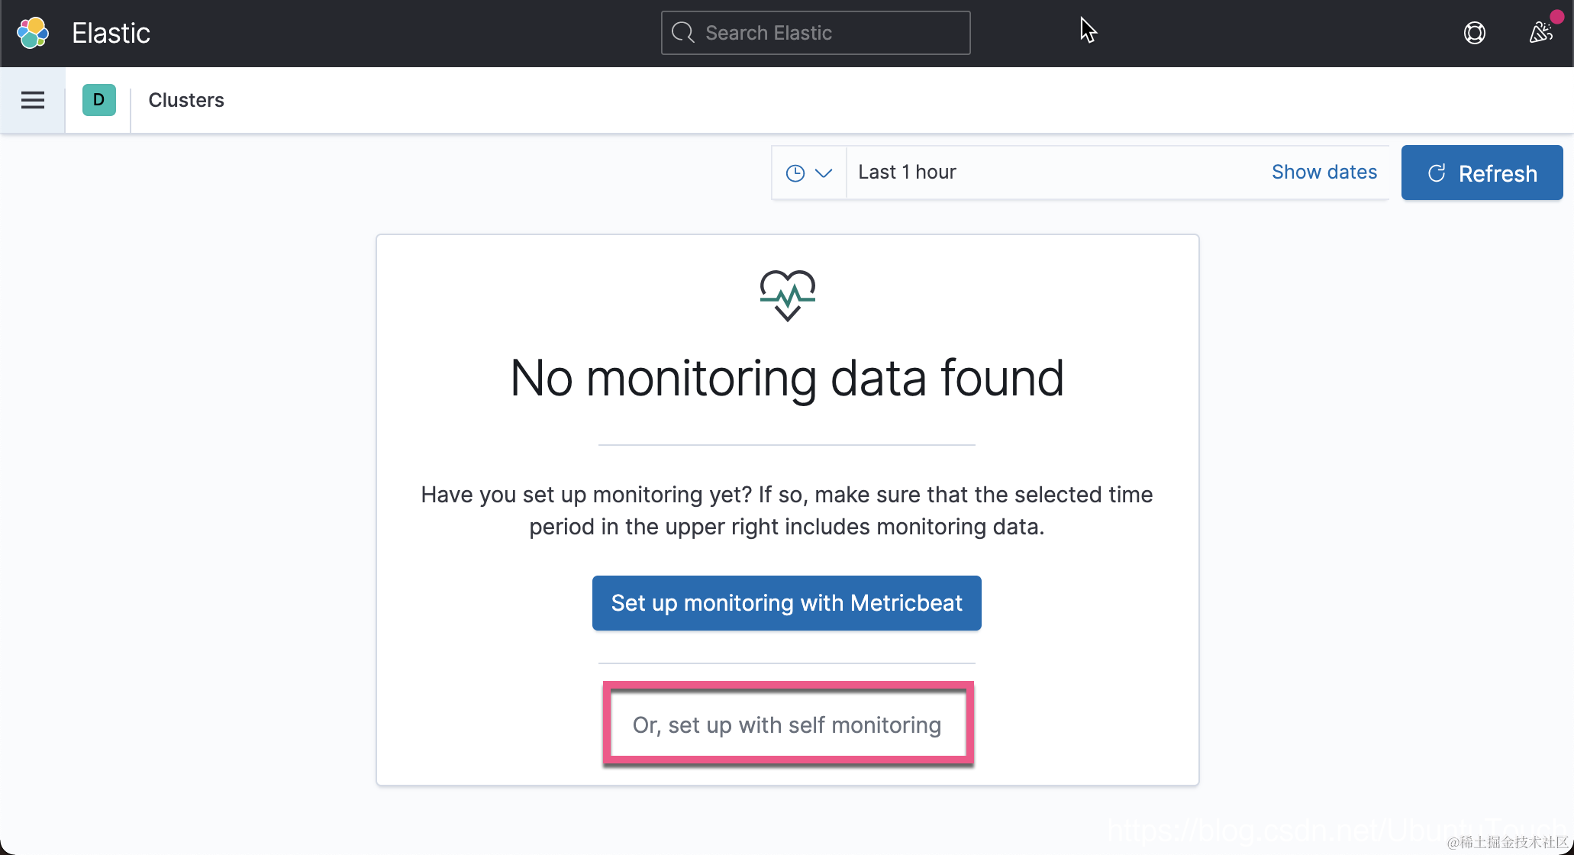The width and height of the screenshot is (1574, 855).
Task: Click the Elastic title text
Action: (111, 33)
